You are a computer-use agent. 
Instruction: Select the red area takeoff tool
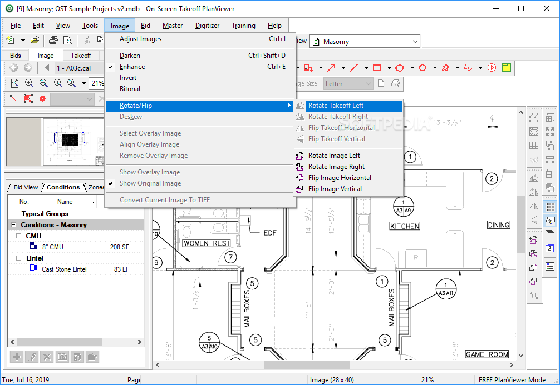(28, 99)
